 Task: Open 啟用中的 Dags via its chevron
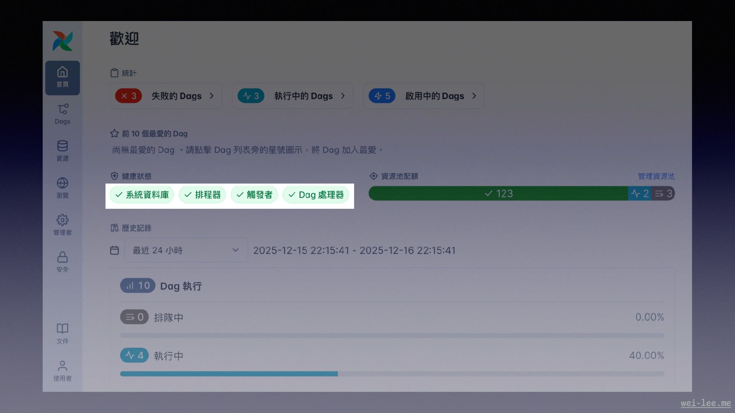tap(474, 96)
